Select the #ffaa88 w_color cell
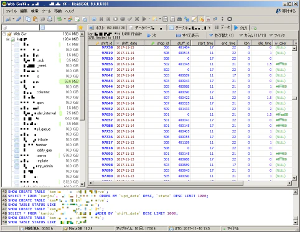The width and height of the screenshot is (300, 232). click(x=282, y=114)
